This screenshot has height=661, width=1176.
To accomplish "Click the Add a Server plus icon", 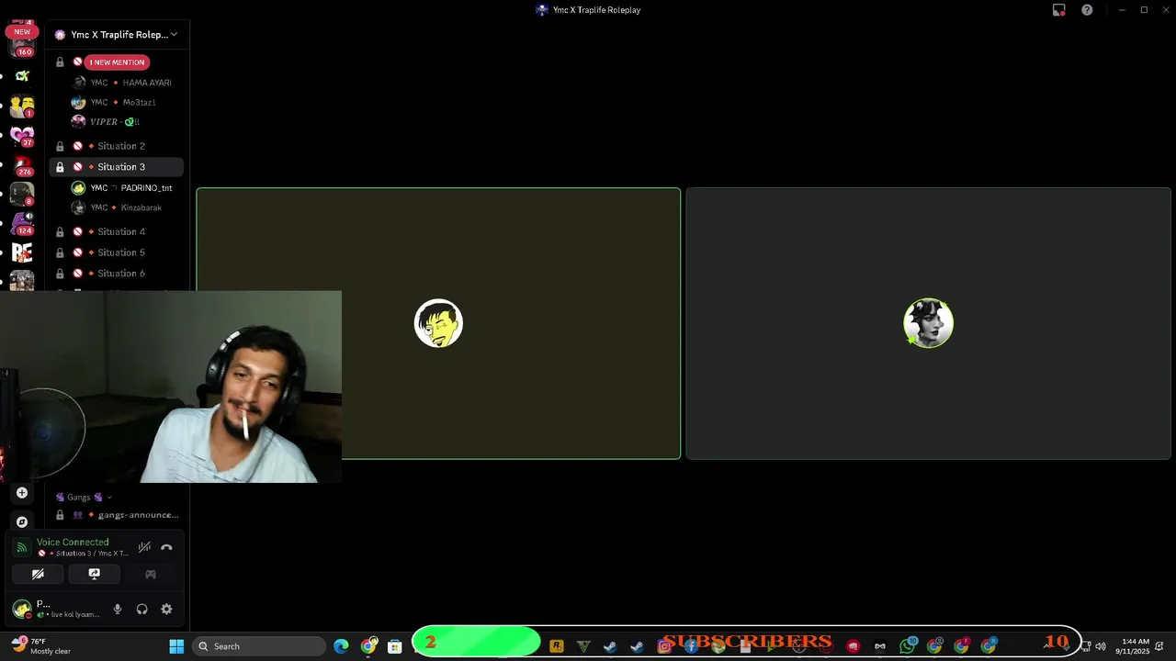I will [x=22, y=493].
